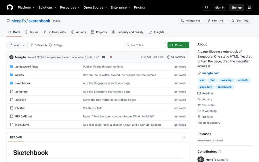This screenshot has width=259, height=162.
Task: Click the branch icon next to 1 Branch
Action: click(x=32, y=45)
